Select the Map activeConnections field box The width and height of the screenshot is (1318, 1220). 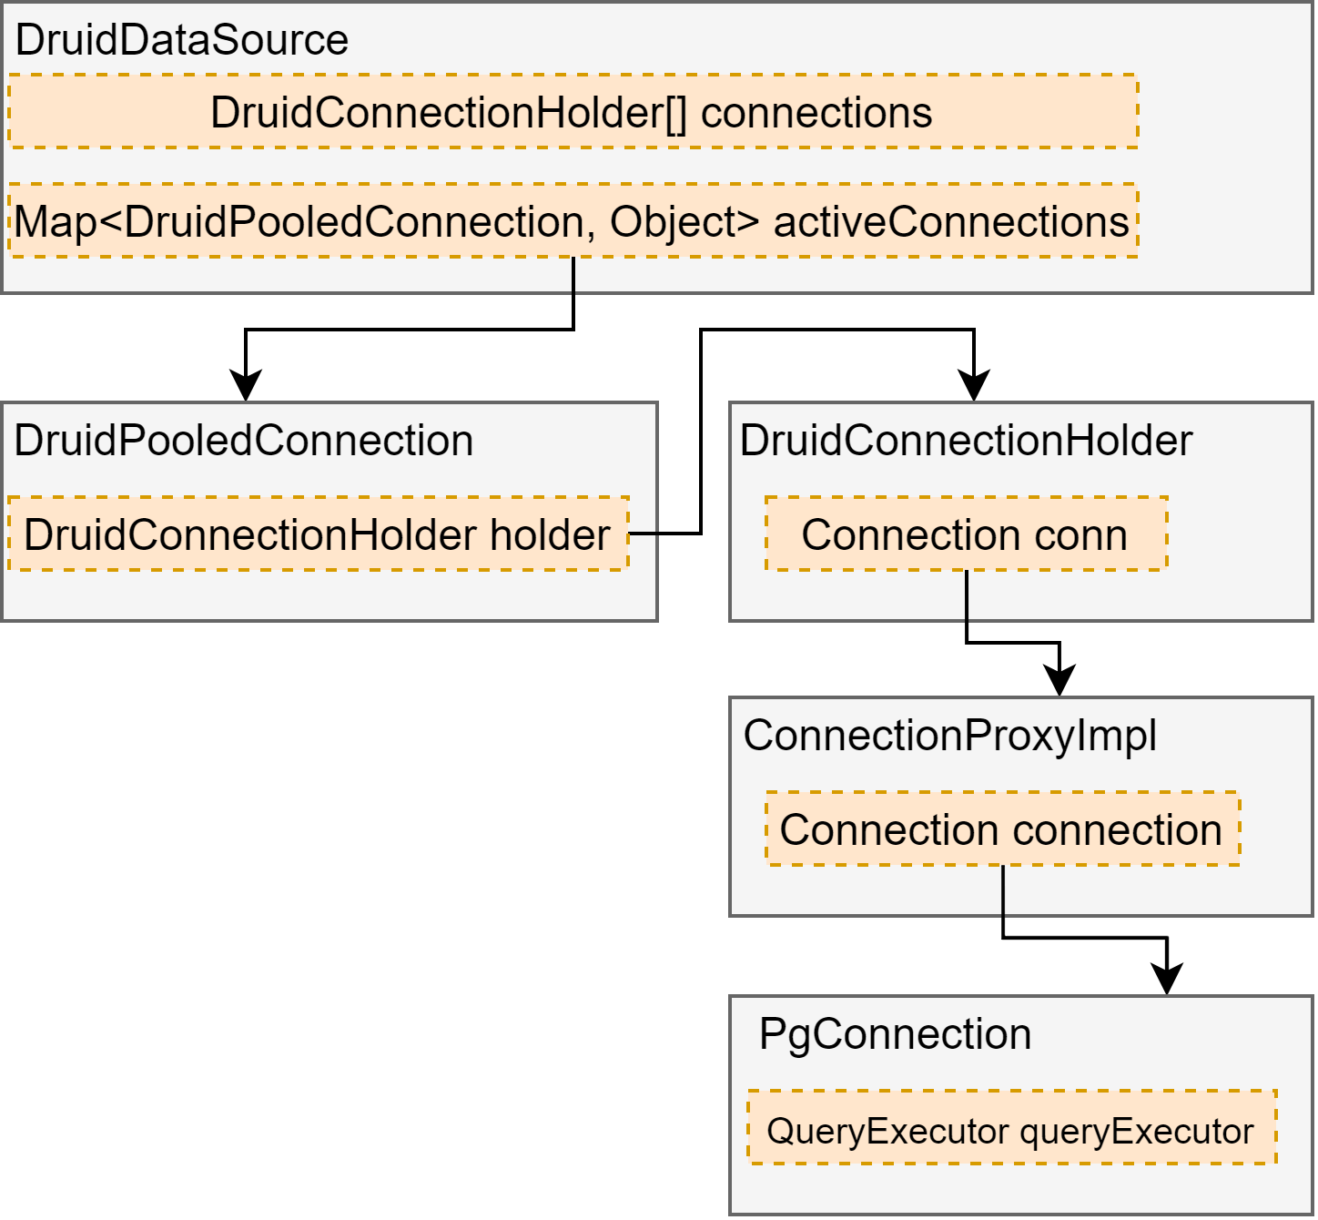coord(573,220)
